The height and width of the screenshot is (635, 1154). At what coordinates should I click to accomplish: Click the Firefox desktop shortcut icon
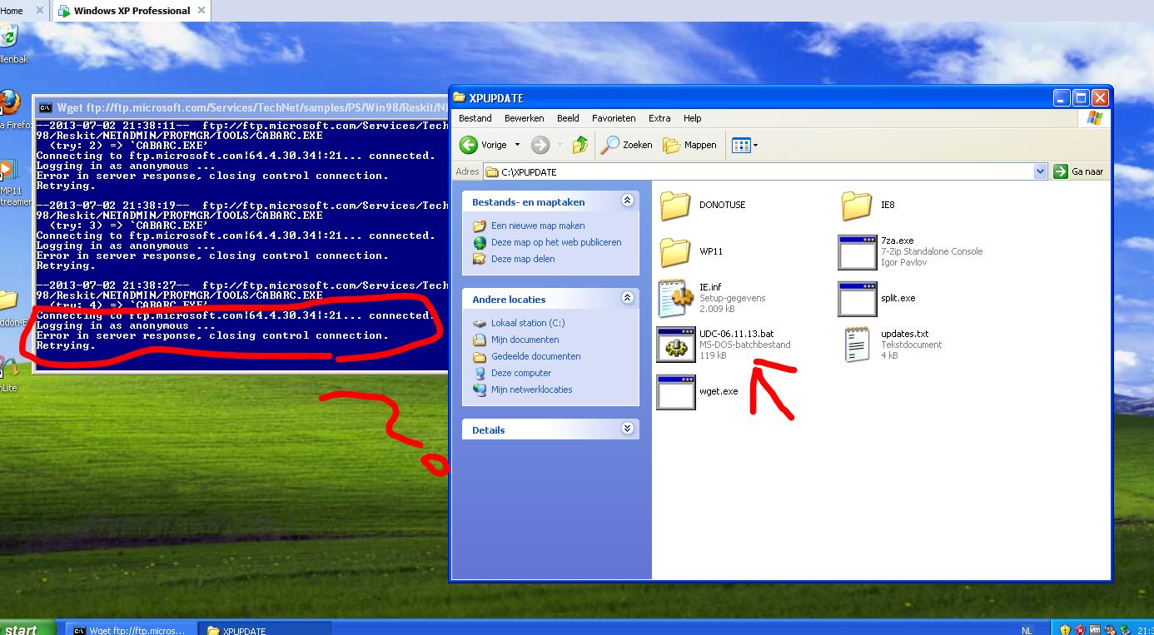(x=9, y=102)
